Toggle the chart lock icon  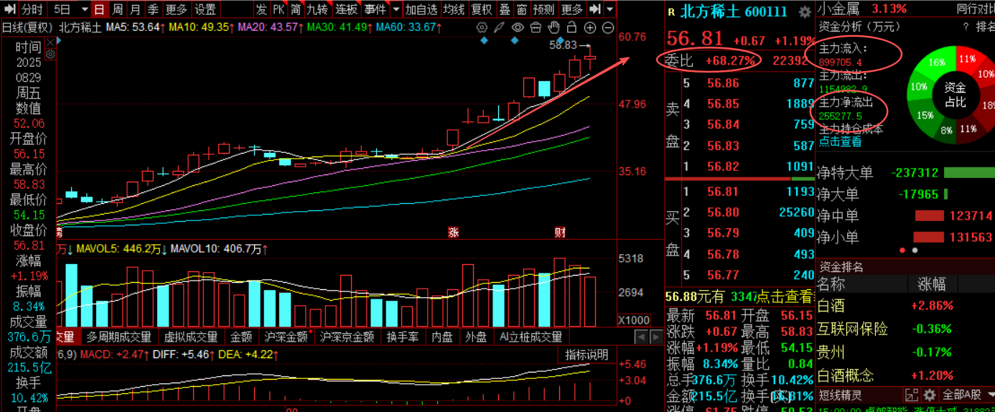pyautogui.click(x=571, y=27)
